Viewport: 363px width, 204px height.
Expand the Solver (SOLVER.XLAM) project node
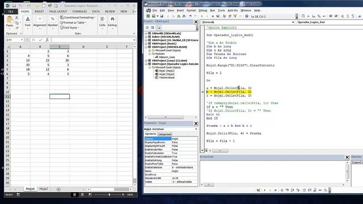(x=146, y=37)
